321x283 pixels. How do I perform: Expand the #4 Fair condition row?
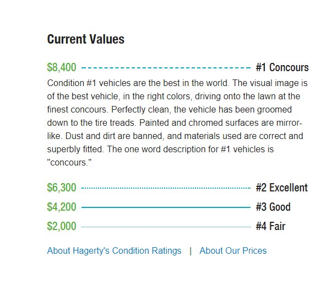(166, 226)
